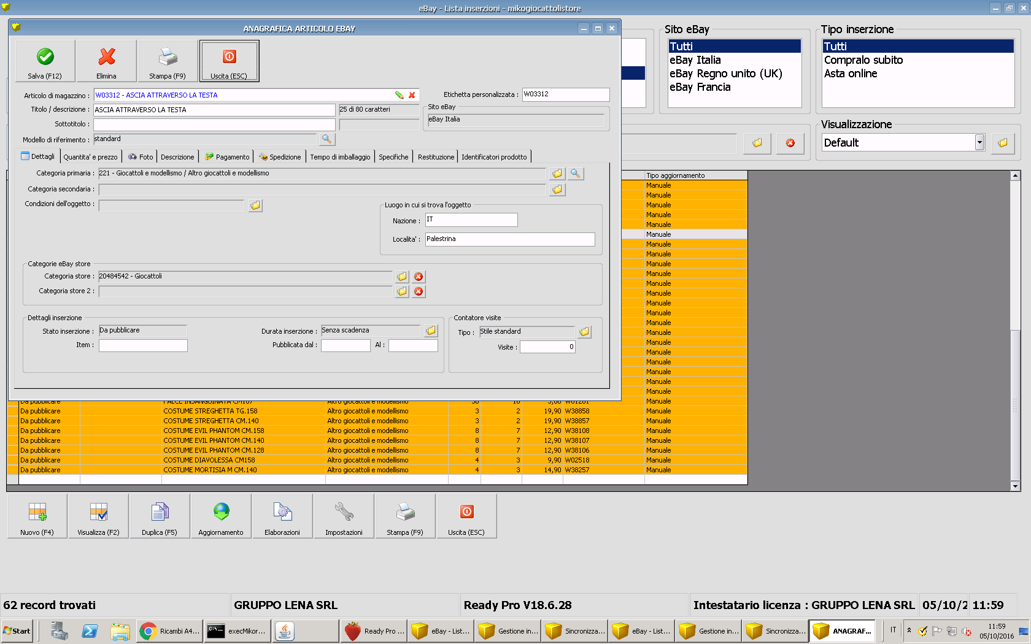Edit the warehouse article pencil icon
This screenshot has height=644, width=1031.
(x=400, y=95)
